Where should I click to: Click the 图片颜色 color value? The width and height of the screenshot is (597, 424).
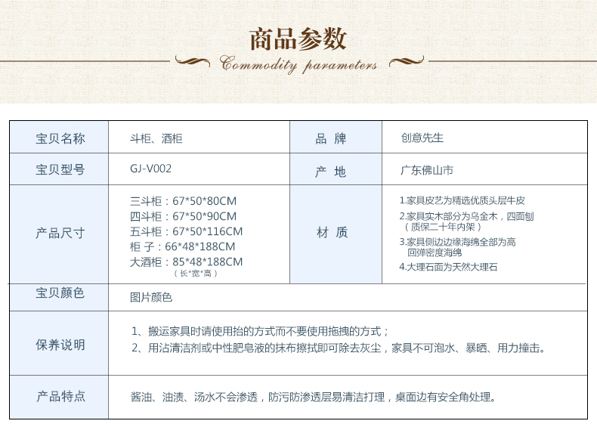[x=151, y=297]
